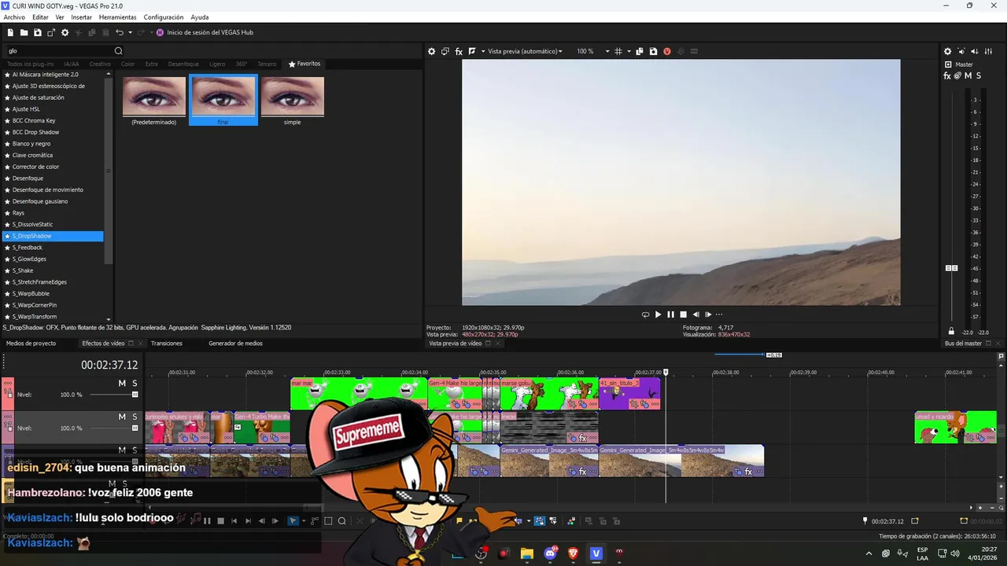Toggle preview on external monitor icon

pos(445,51)
